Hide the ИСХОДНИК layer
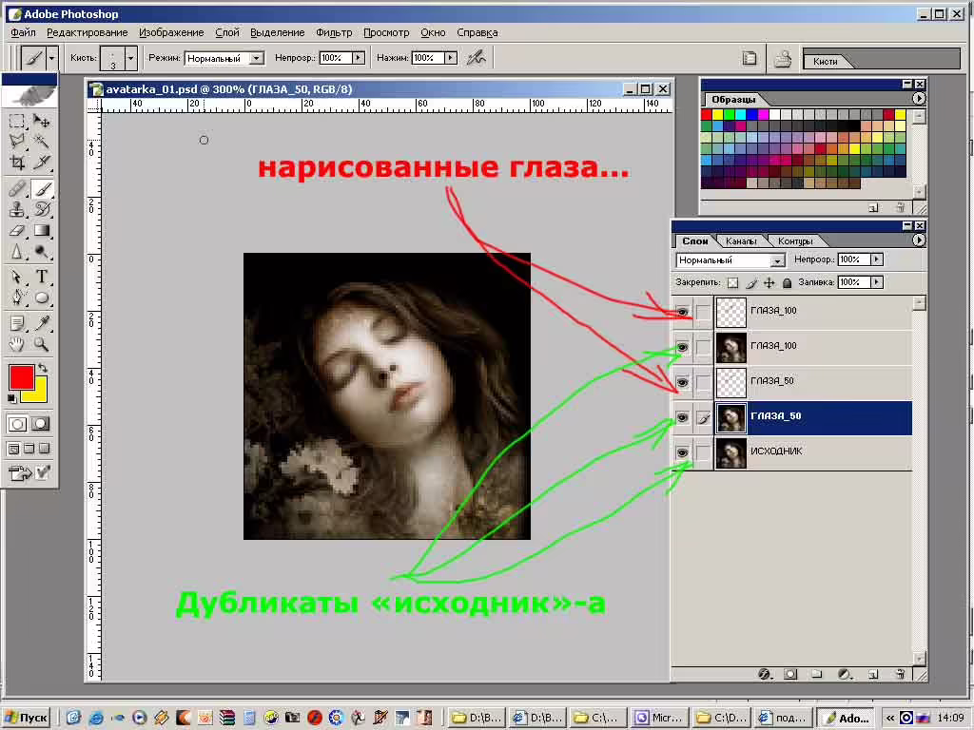This screenshot has height=730, width=974. point(683,452)
